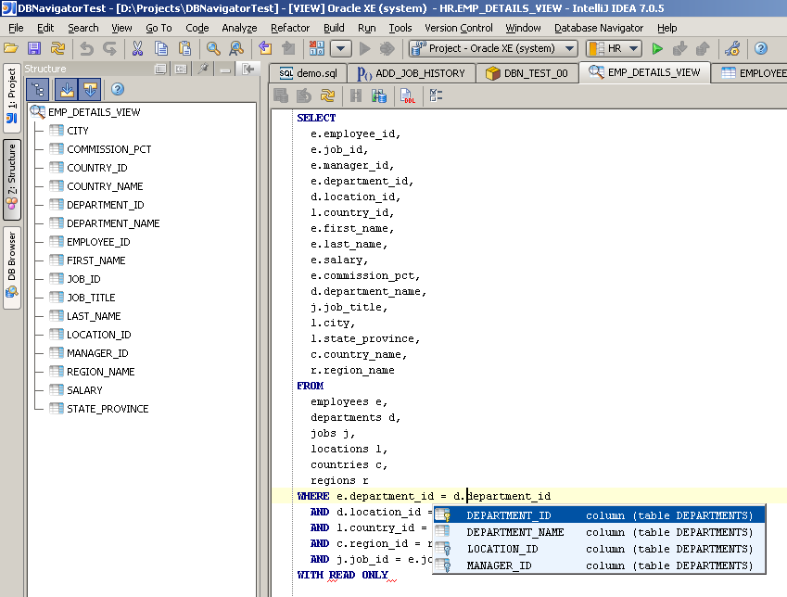
Task: Open the DB Browser side tab
Action: tap(11, 268)
